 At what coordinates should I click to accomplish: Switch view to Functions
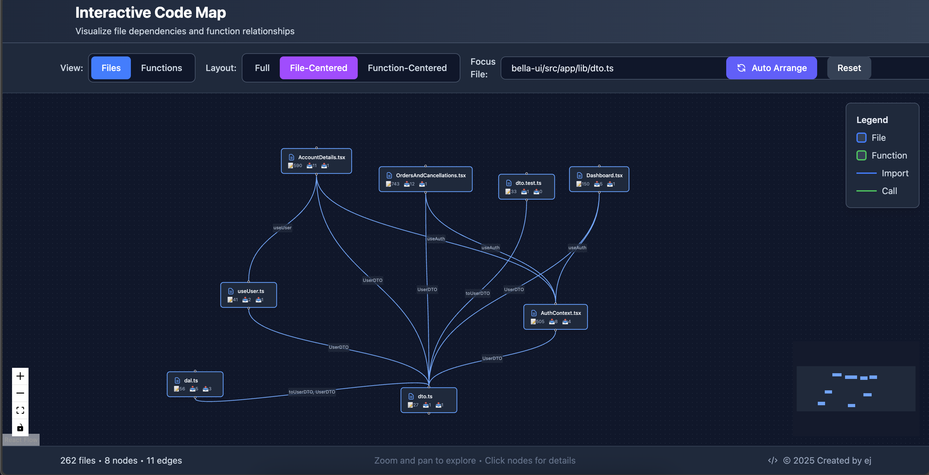[161, 68]
